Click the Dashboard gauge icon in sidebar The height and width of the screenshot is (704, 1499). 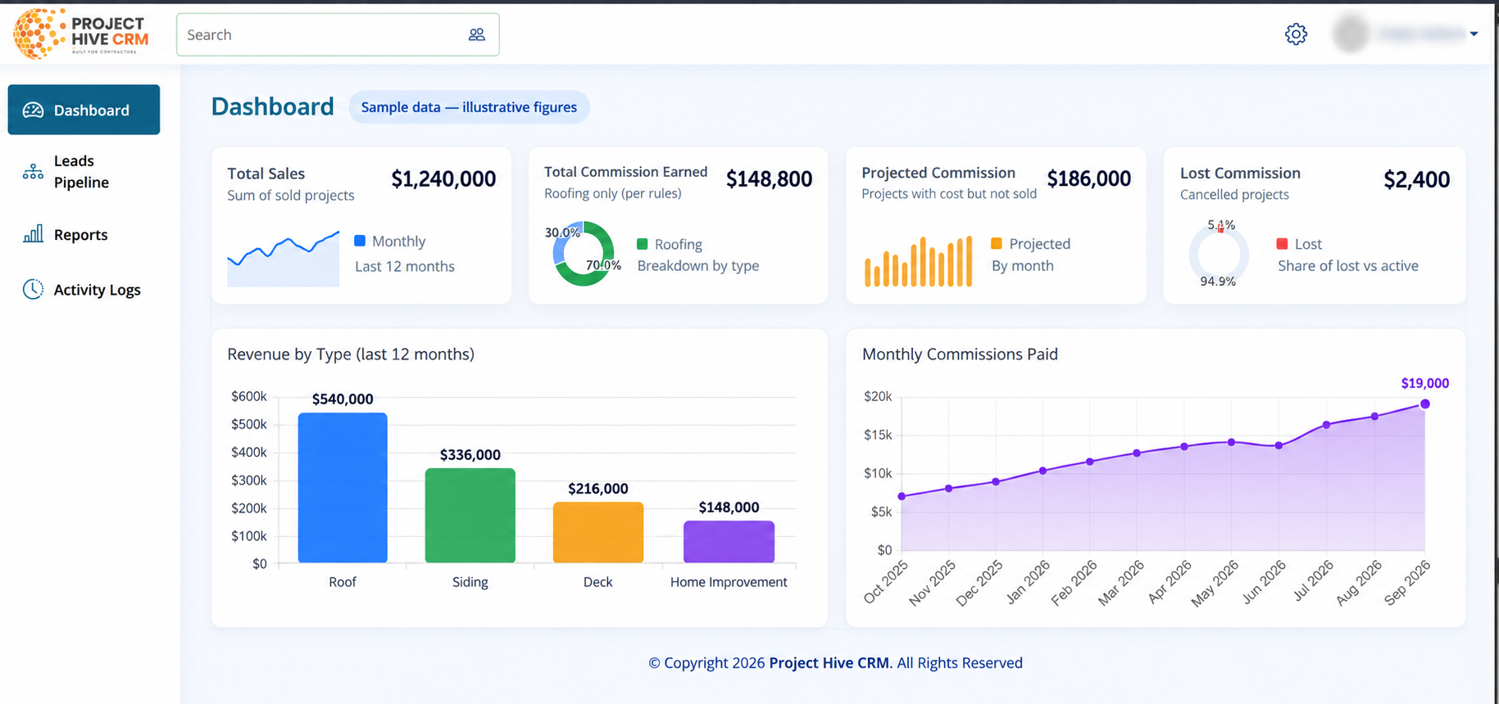click(33, 110)
